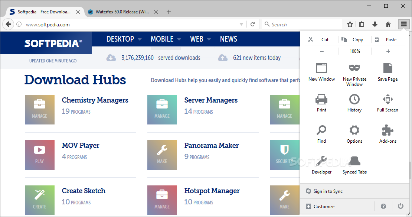Viewport: 412px width, 217px height.
Task: Click the Print icon in menu
Action: coord(321,99)
